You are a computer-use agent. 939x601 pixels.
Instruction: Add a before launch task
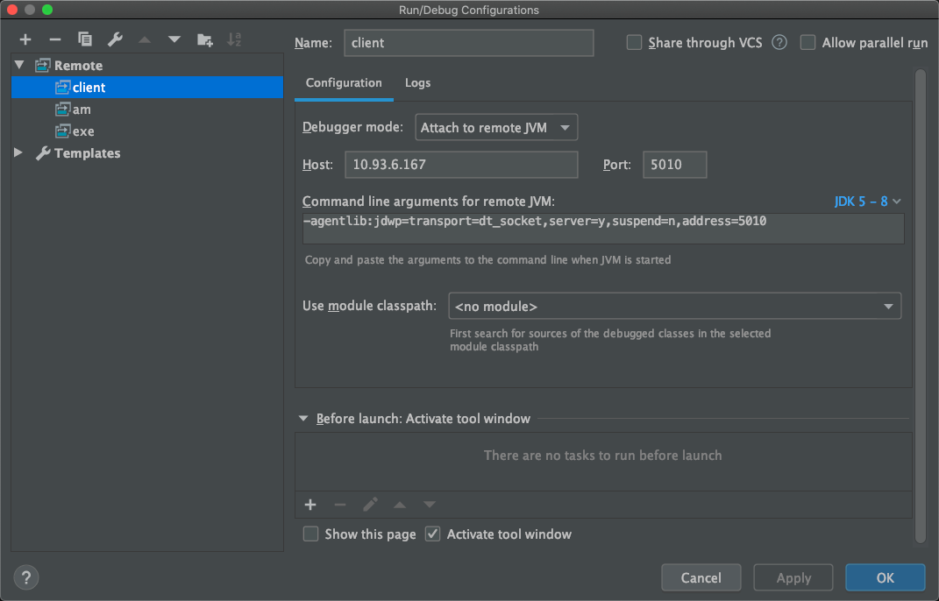[310, 505]
